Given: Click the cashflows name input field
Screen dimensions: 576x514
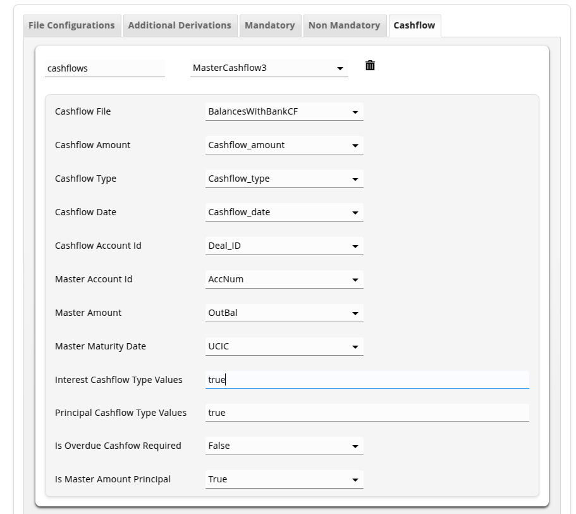Looking at the screenshot, I should (105, 68).
